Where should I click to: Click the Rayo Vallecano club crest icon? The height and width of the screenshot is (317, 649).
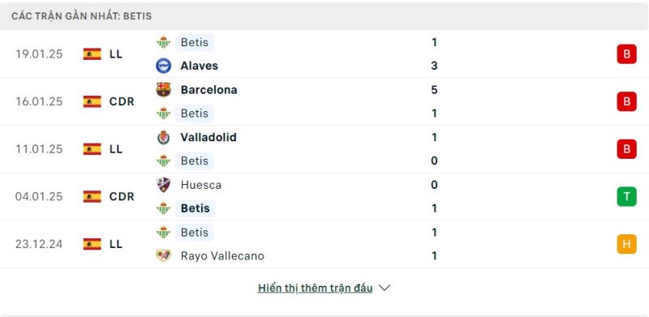pyautogui.click(x=164, y=255)
